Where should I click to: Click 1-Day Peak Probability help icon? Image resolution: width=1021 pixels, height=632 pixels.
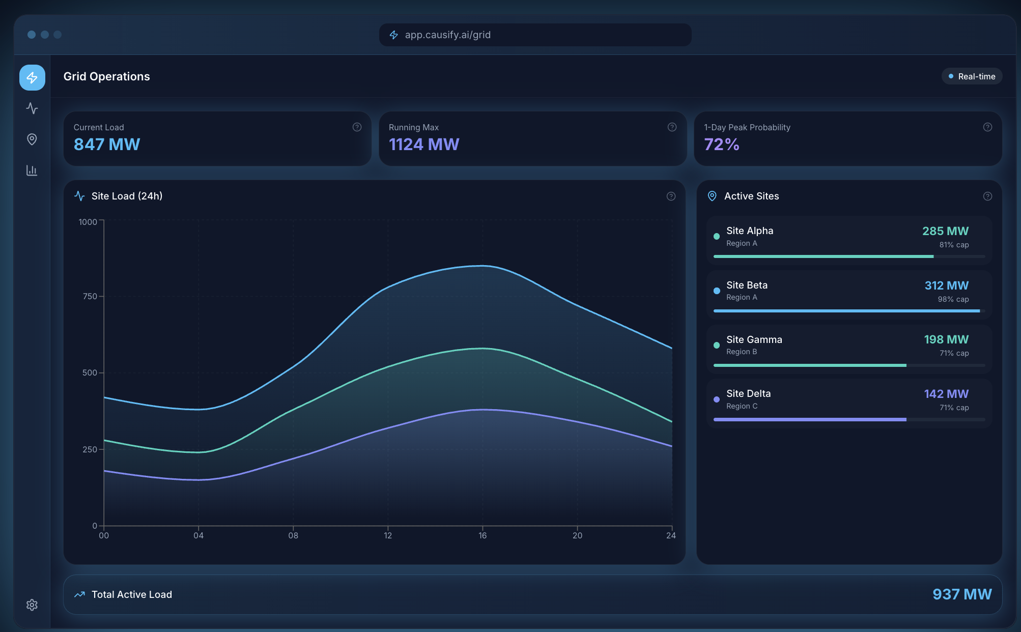coord(987,127)
